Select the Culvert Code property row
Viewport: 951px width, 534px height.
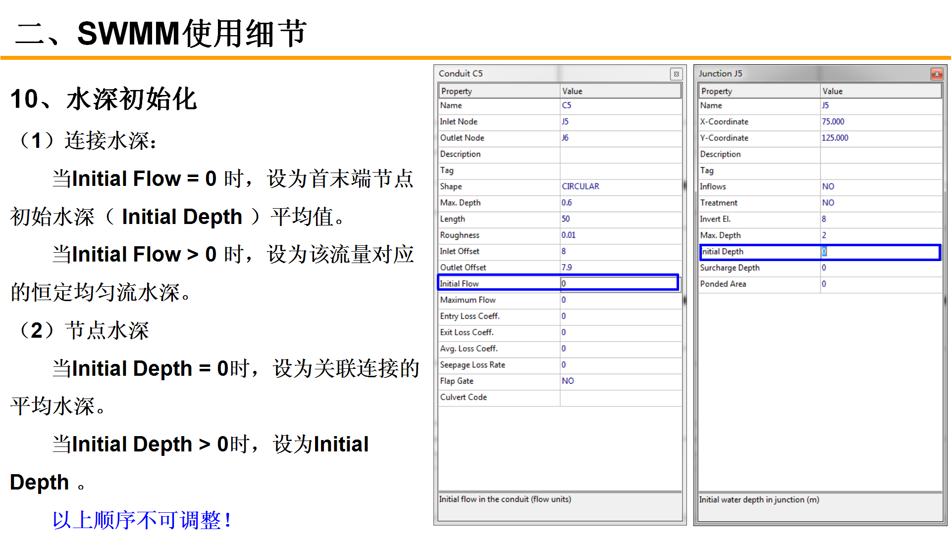click(x=464, y=398)
